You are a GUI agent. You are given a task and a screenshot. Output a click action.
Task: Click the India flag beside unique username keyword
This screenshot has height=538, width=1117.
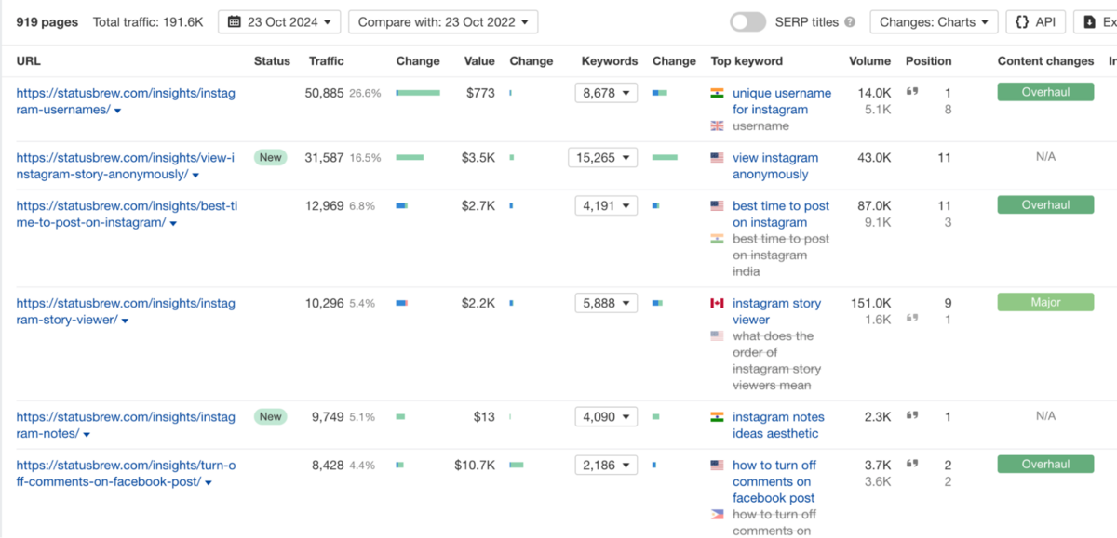[x=717, y=94]
